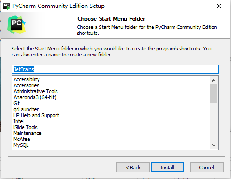Select Accessibility in the folder list
This screenshot has width=231, height=179.
point(27,79)
